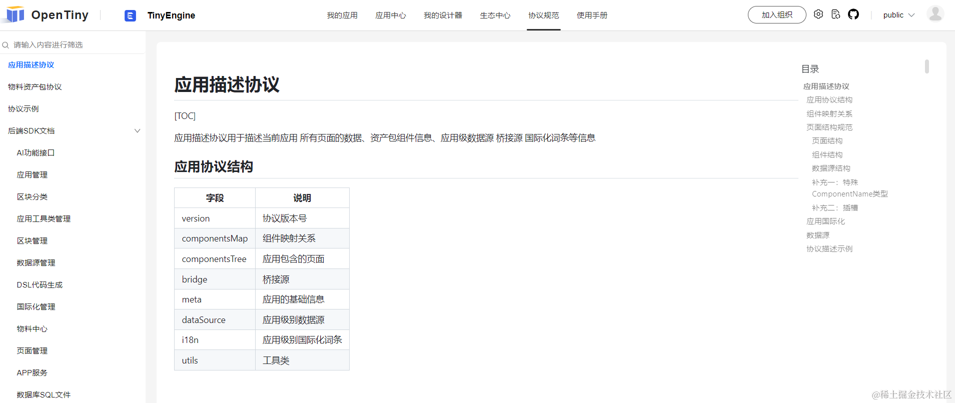955x403 pixels.
Task: Open 应用管理 in the sidebar
Action: 32,175
